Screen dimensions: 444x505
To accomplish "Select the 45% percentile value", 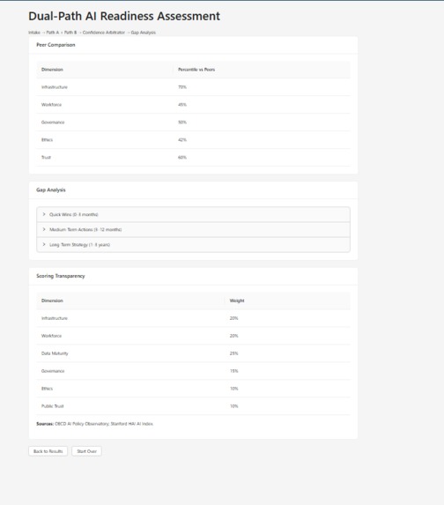I will pos(182,105).
